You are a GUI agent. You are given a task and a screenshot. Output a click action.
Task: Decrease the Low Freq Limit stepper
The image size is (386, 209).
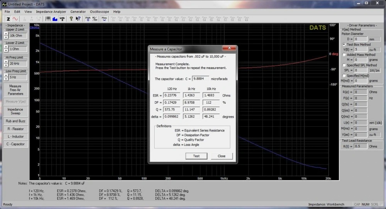[6, 79]
